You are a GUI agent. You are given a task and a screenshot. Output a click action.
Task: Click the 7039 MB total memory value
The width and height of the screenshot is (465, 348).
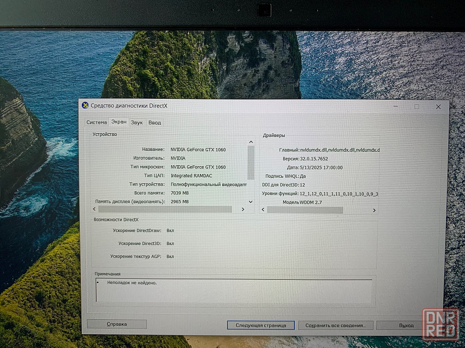179,193
